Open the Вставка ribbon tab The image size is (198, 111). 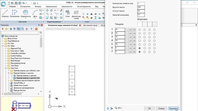[38, 6]
